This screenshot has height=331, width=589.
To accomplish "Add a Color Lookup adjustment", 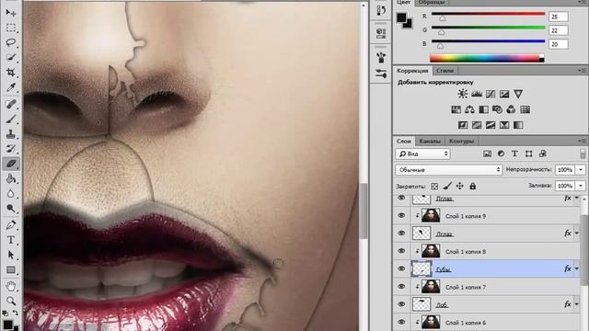I will click(x=525, y=109).
